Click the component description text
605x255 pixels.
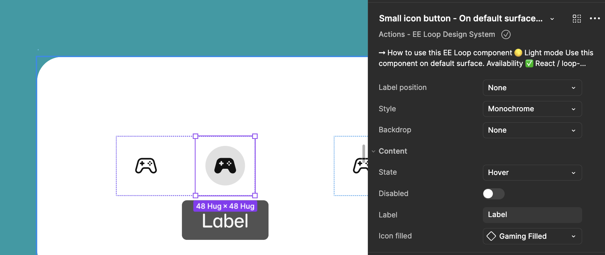point(485,58)
